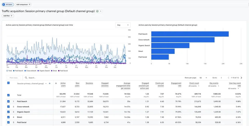Go to previous page of table

click(229, 78)
